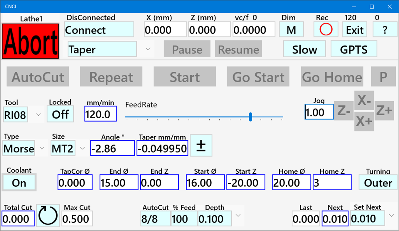Image resolution: width=399 pixels, height=231 pixels.
Task: Open the MT2 Size dropdown
Action: 83,148
